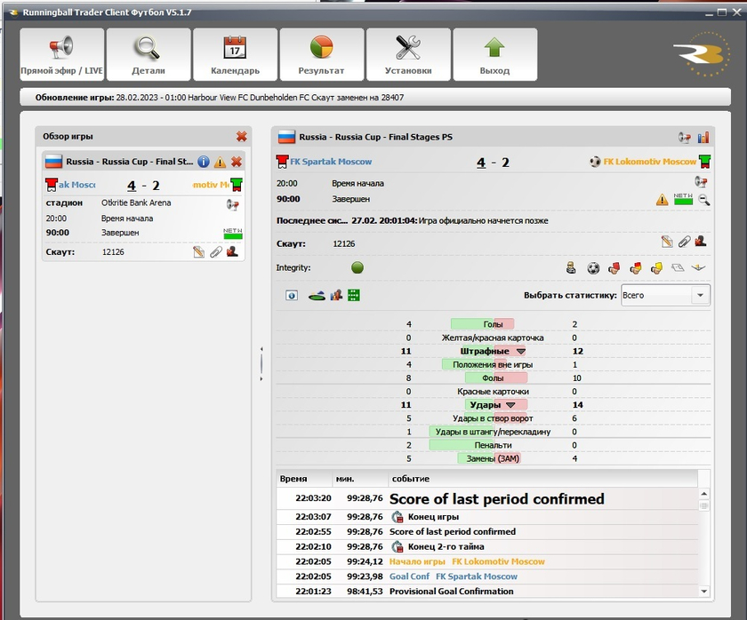747x620 pixels.
Task: Click the magnifier icon in the details panel
Action: tap(703, 199)
